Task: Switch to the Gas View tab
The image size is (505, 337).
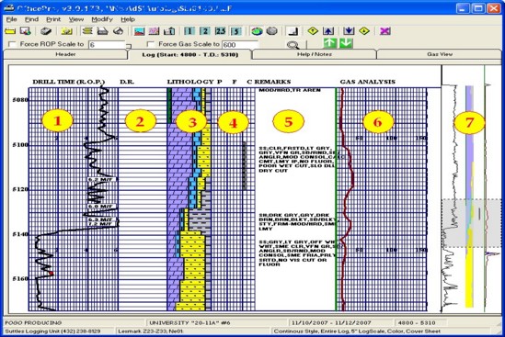Action: coord(440,54)
